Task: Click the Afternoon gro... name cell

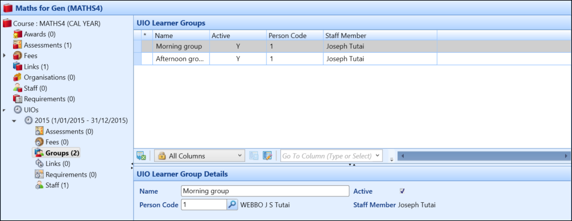Action: 181,59
